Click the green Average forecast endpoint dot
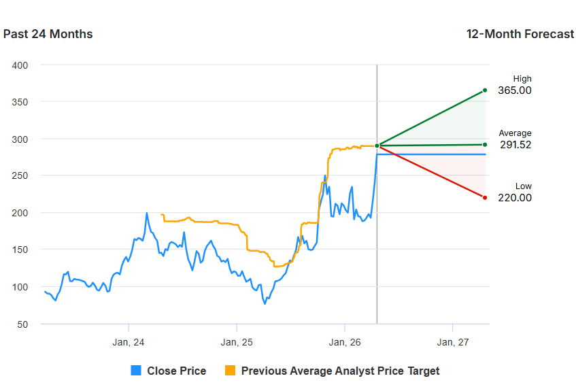Viewport: 576px width, 389px height. (485, 144)
